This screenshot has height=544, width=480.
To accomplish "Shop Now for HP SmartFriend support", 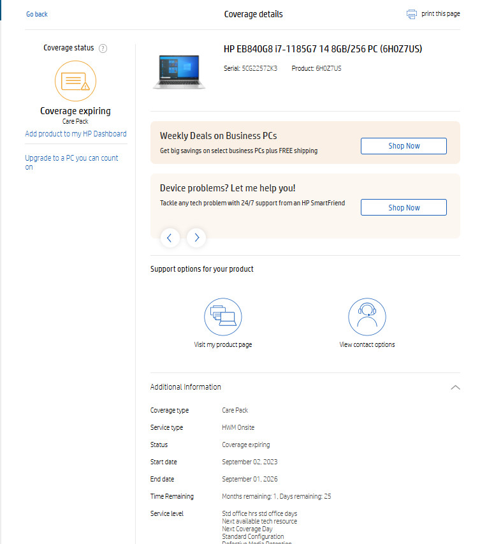I will tap(404, 207).
